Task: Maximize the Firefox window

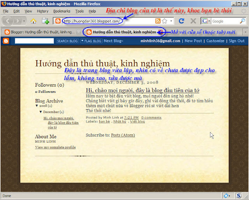Action: coord(239,4)
